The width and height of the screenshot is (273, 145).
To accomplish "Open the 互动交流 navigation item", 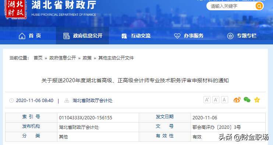I will [x=141, y=36].
